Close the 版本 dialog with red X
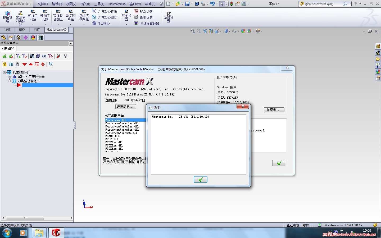381x238 pixels. [x=243, y=106]
